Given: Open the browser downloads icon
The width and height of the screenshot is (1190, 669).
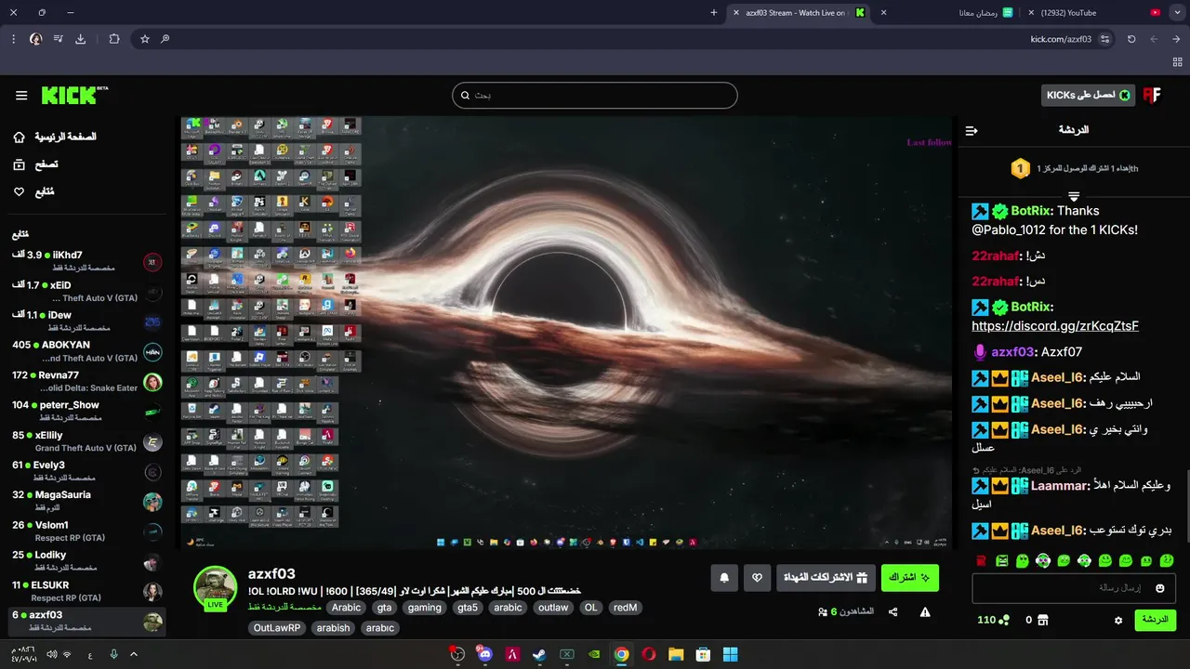Looking at the screenshot, I should [x=81, y=39].
